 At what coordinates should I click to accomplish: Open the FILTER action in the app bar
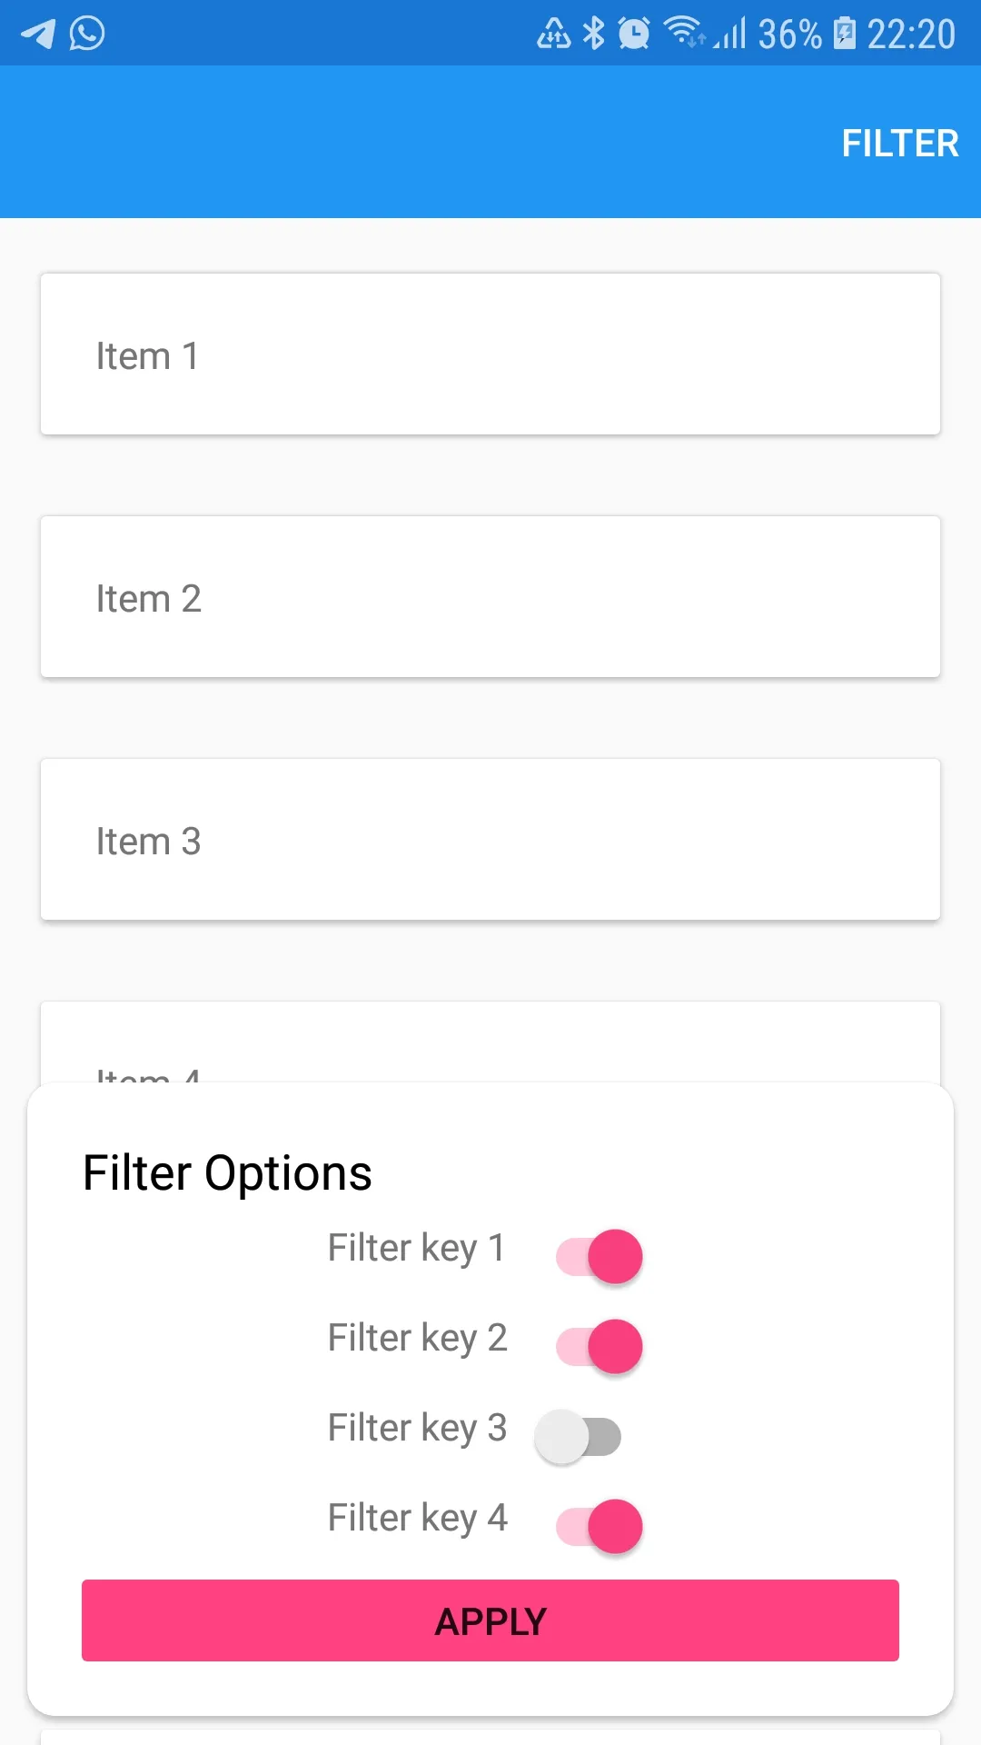899,143
